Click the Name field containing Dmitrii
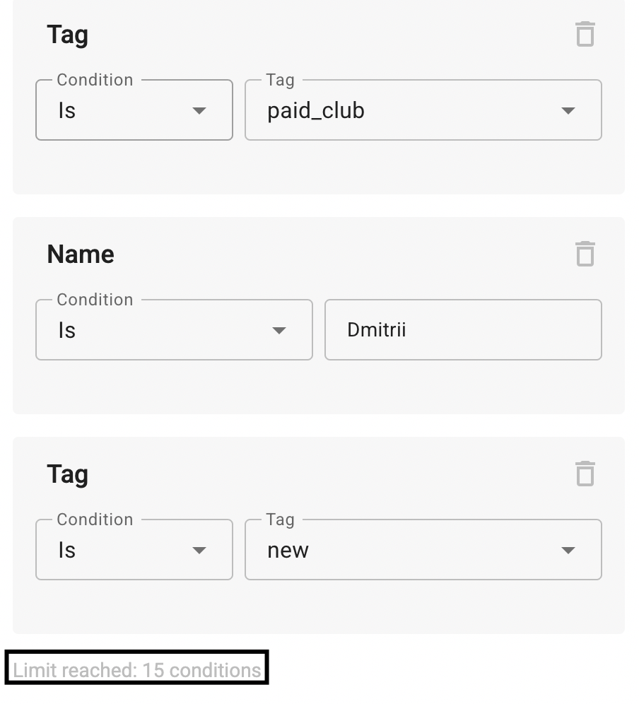 pos(463,330)
